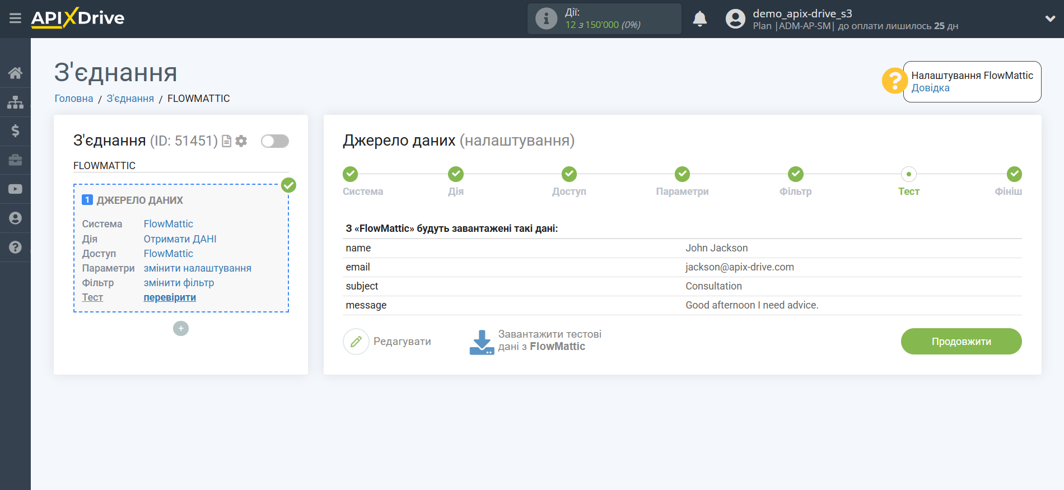Image resolution: width=1064 pixels, height=490 pixels.
Task: Open the notifications bell
Action: point(699,18)
